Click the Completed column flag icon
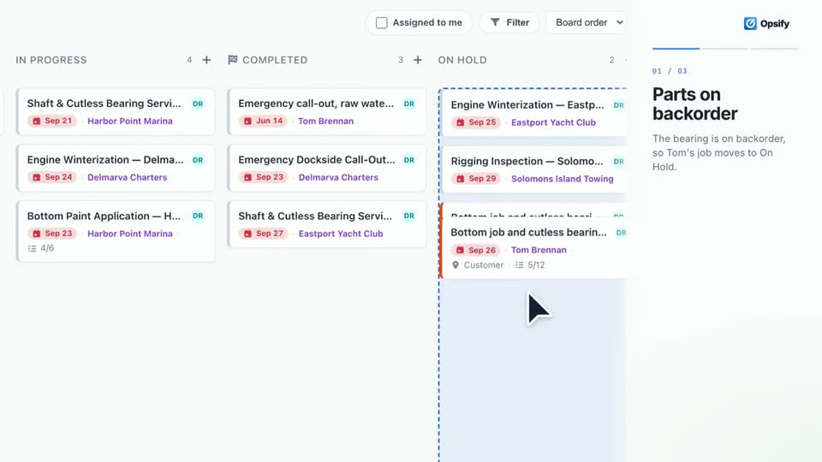822x462 pixels. pyautogui.click(x=233, y=60)
